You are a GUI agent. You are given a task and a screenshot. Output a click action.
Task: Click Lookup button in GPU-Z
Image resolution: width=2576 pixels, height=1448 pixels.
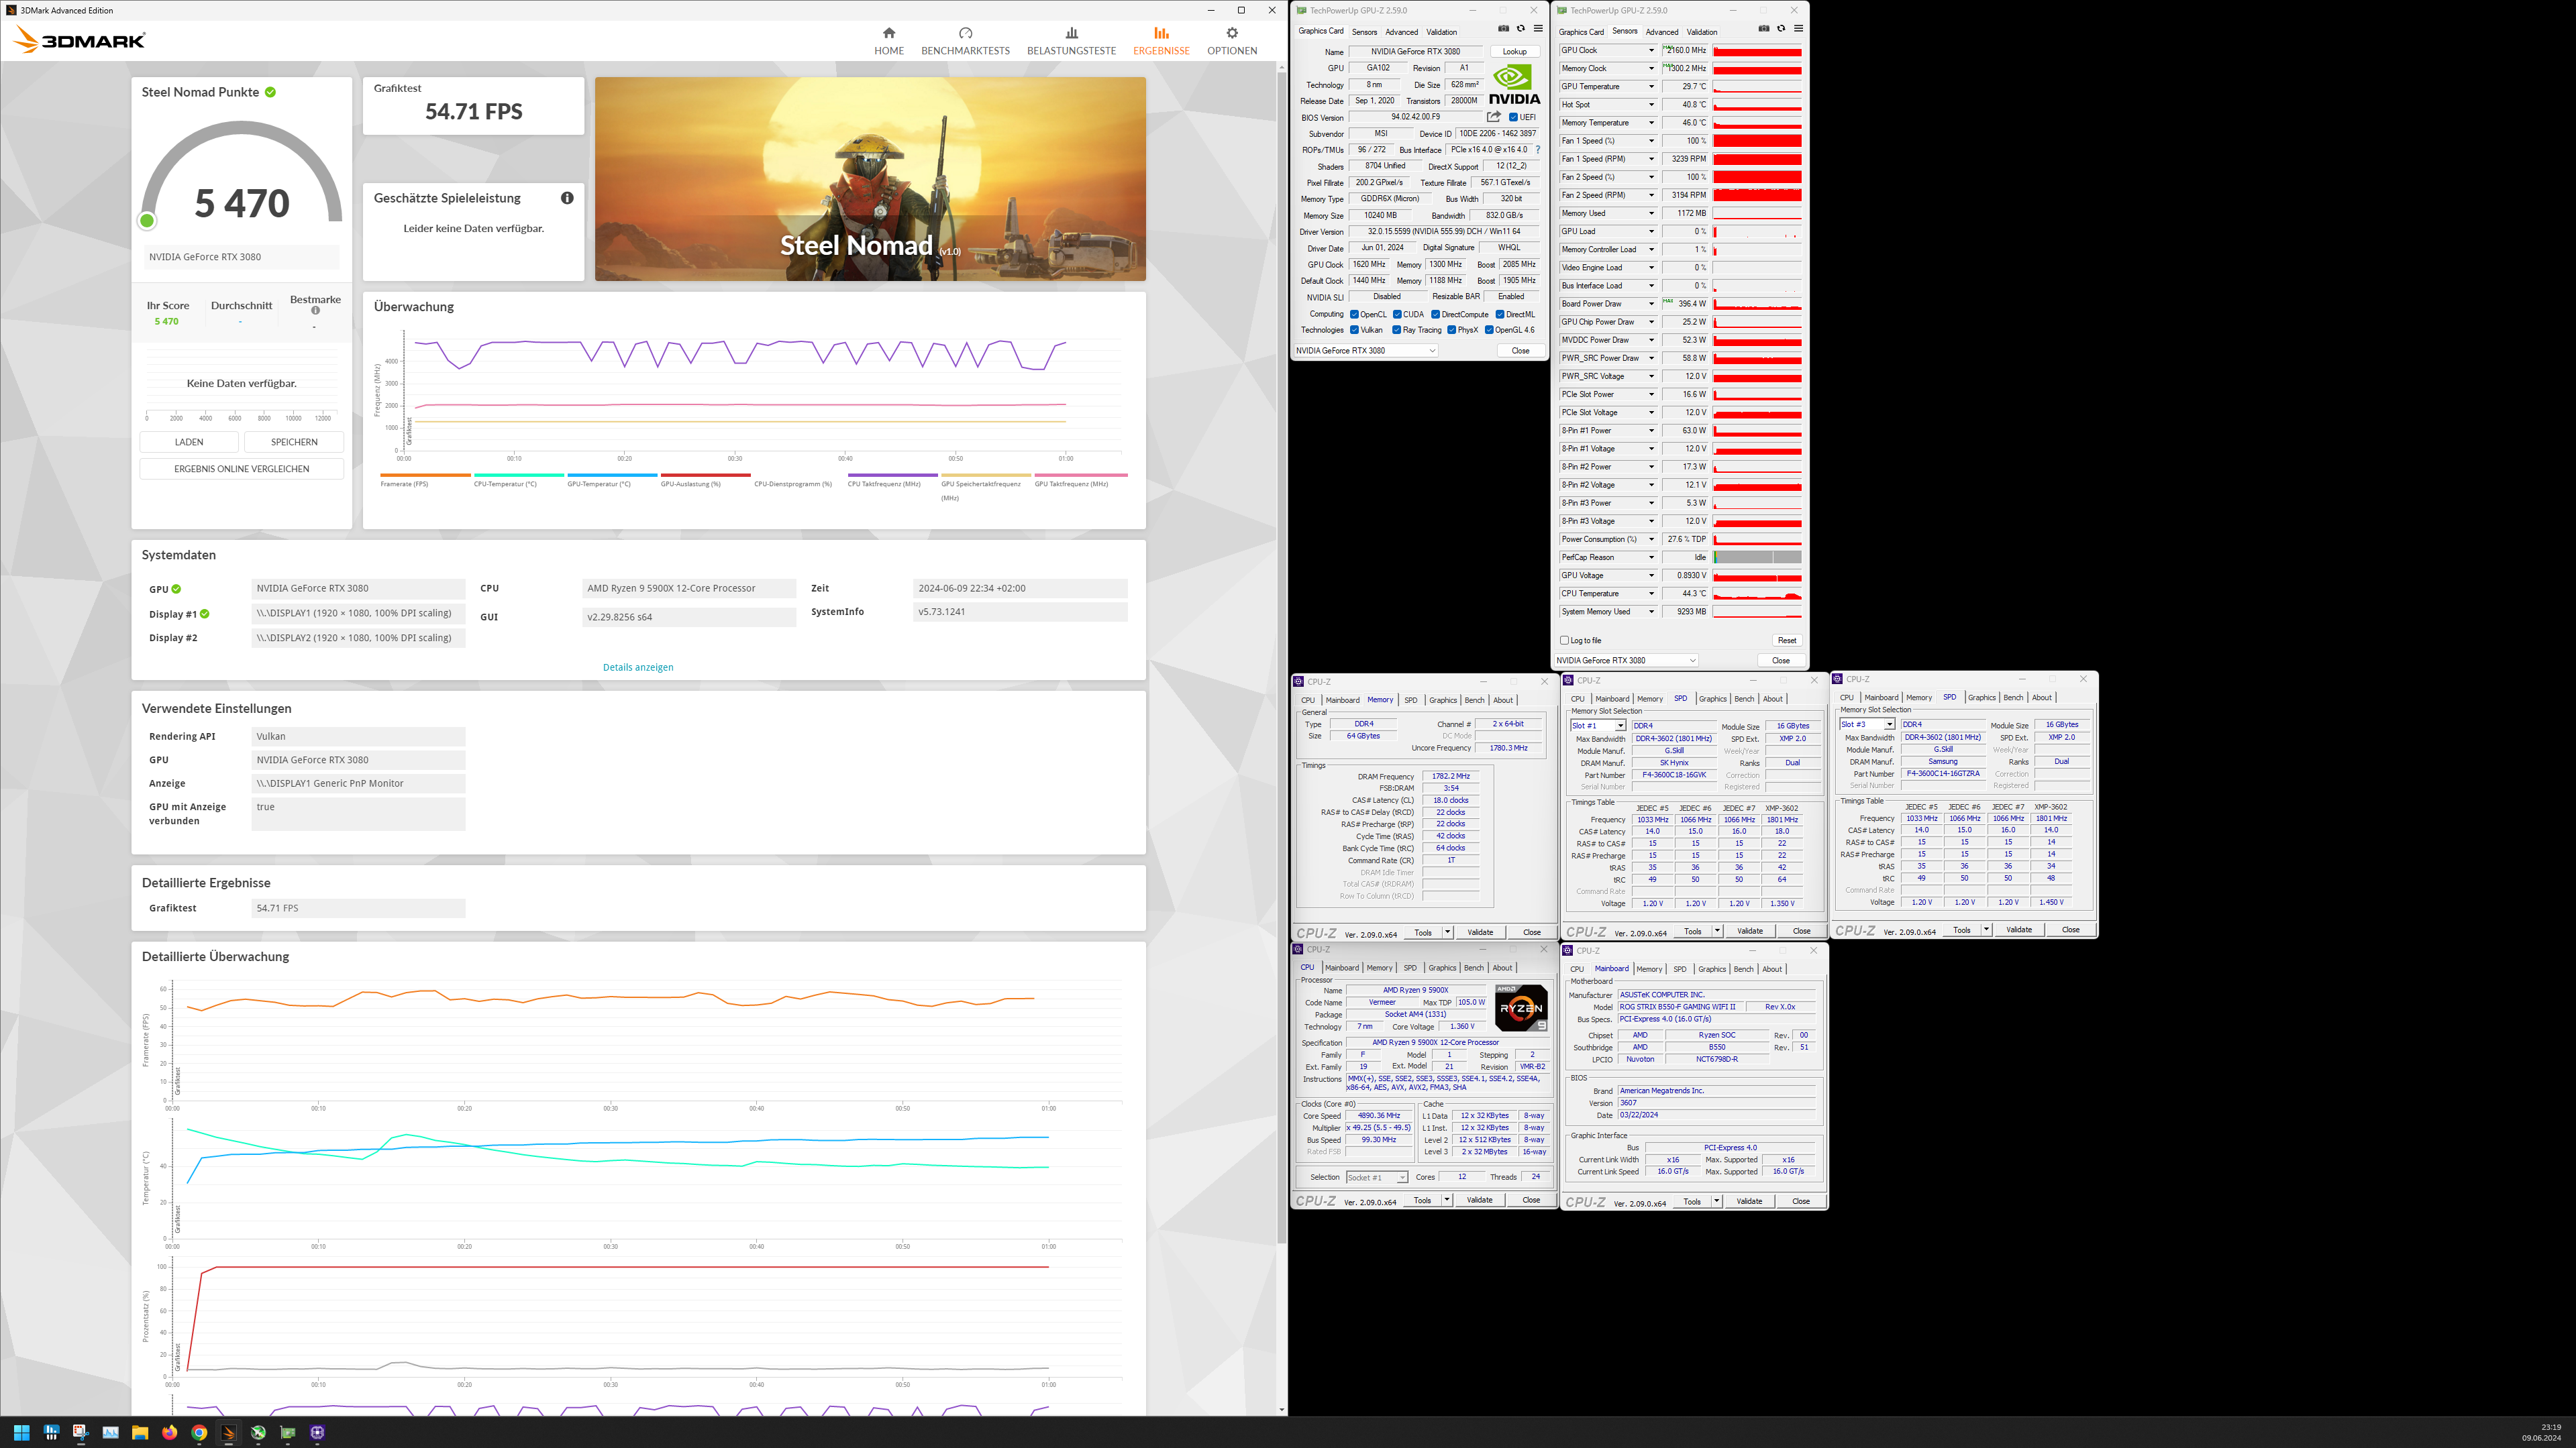coord(1515,52)
